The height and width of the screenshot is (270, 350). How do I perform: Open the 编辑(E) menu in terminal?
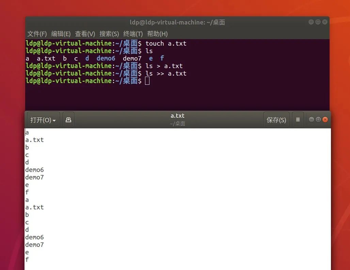[61, 34]
